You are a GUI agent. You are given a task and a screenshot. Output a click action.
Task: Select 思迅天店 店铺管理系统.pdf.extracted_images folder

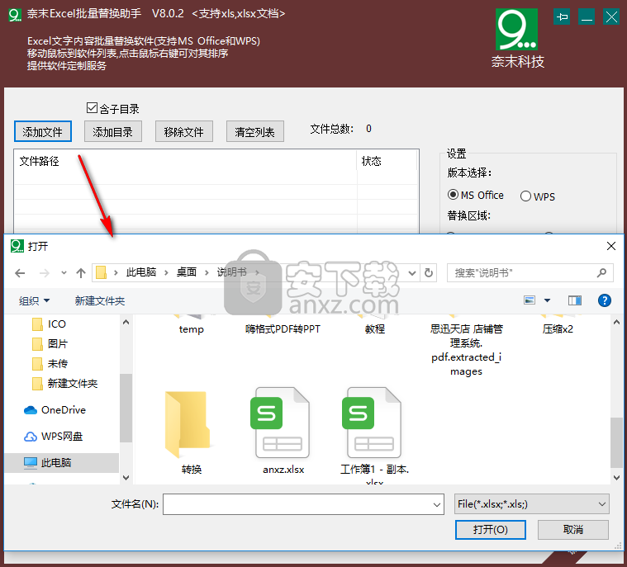466,350
